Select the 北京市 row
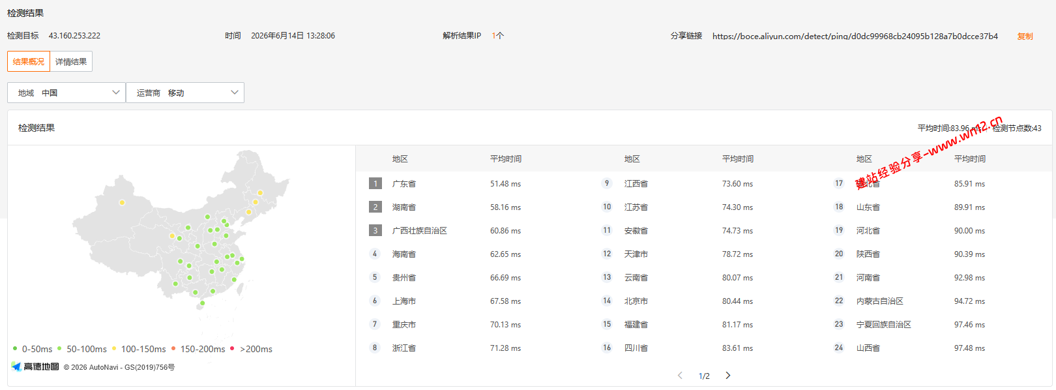This screenshot has width=1056, height=390. click(x=704, y=301)
